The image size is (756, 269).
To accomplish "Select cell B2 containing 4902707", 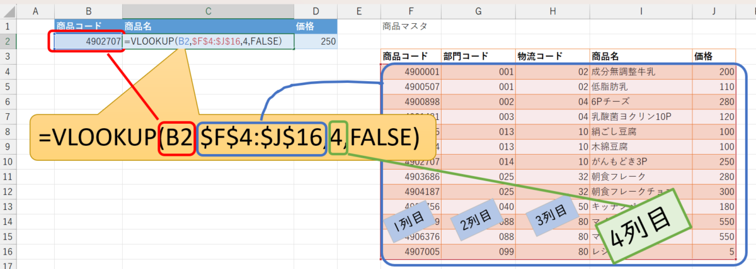I will pyautogui.click(x=88, y=41).
